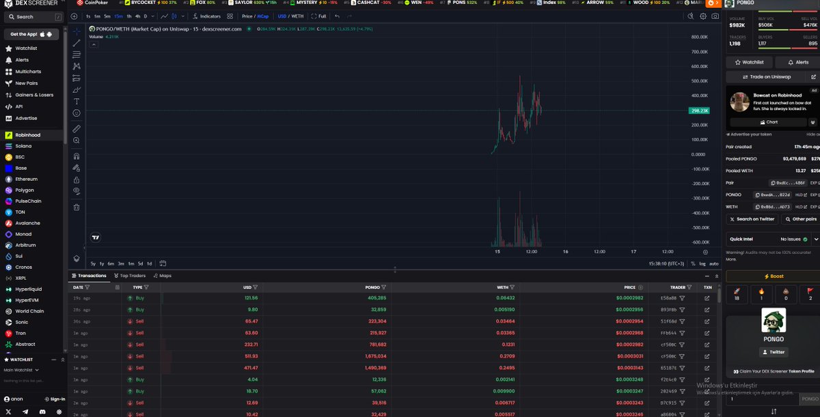Select the trend line drawing tool
Screen dimensions: 820x417
77,43
